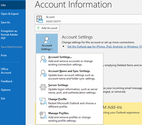Open the Feedback section

coord(7,81)
